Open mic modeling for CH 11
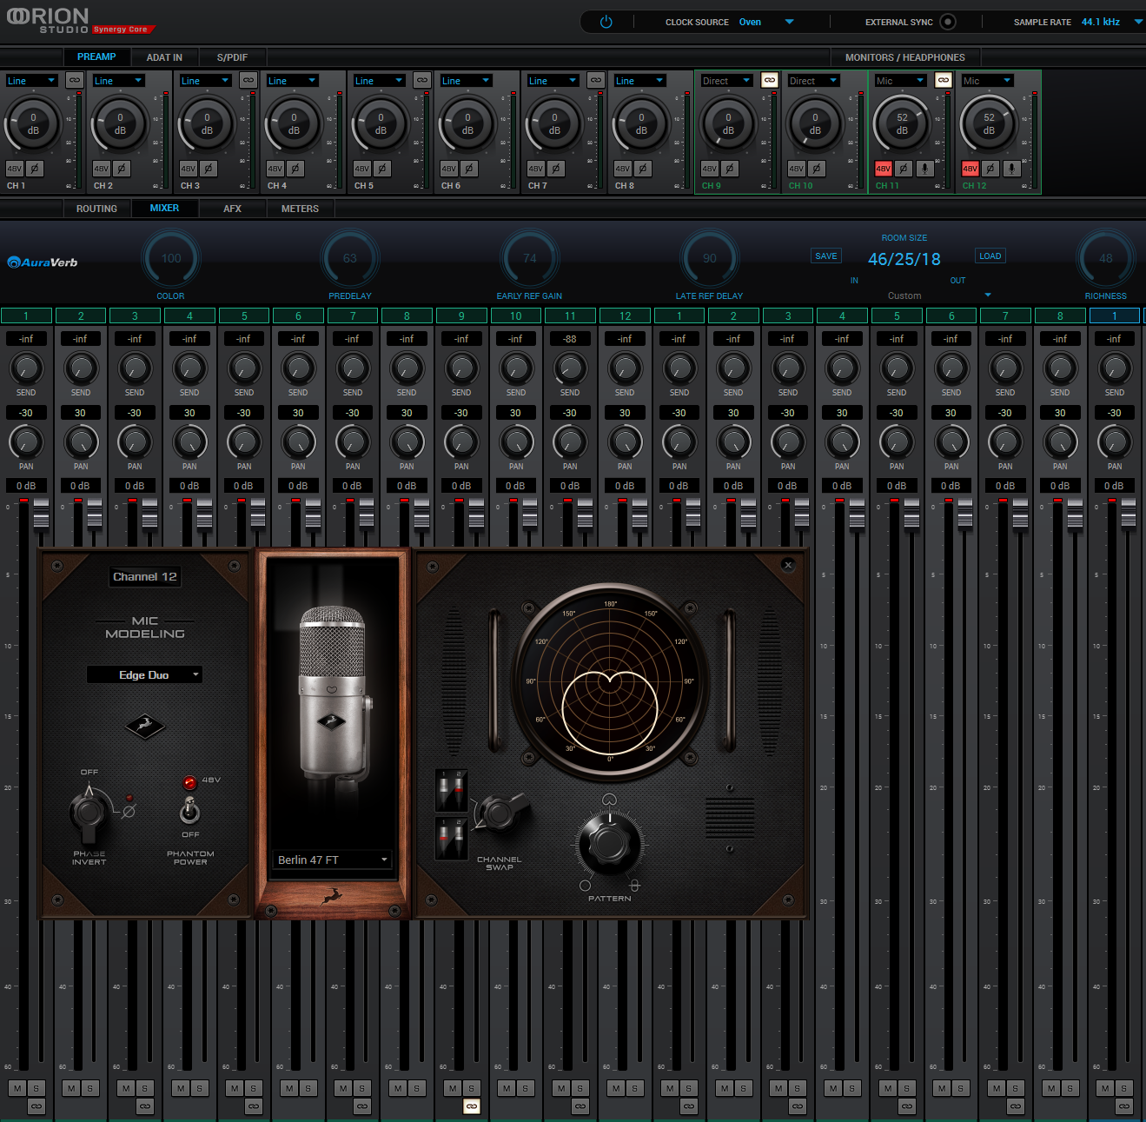 pos(925,169)
